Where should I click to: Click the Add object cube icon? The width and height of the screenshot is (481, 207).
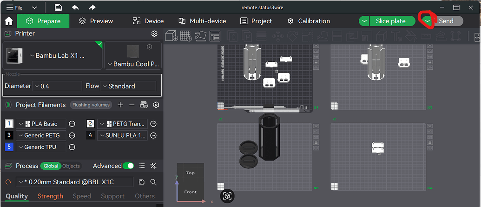coord(171,36)
